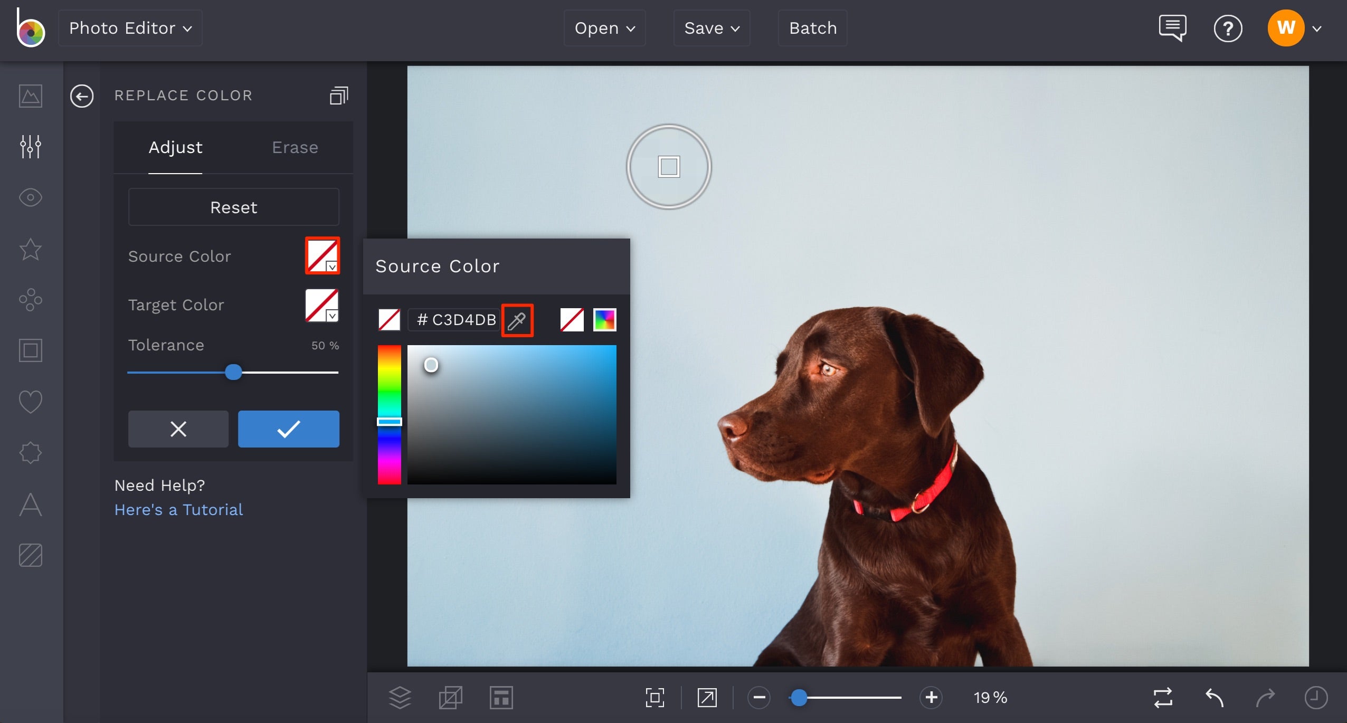The width and height of the screenshot is (1347, 723).
Task: Select the Effects eye icon
Action: [x=30, y=198]
